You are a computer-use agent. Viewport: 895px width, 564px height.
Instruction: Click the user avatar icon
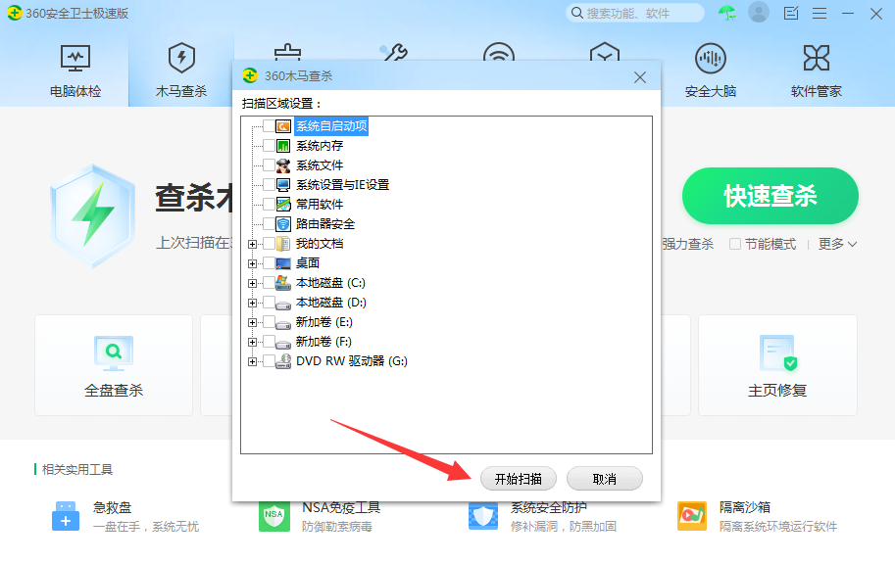[759, 13]
